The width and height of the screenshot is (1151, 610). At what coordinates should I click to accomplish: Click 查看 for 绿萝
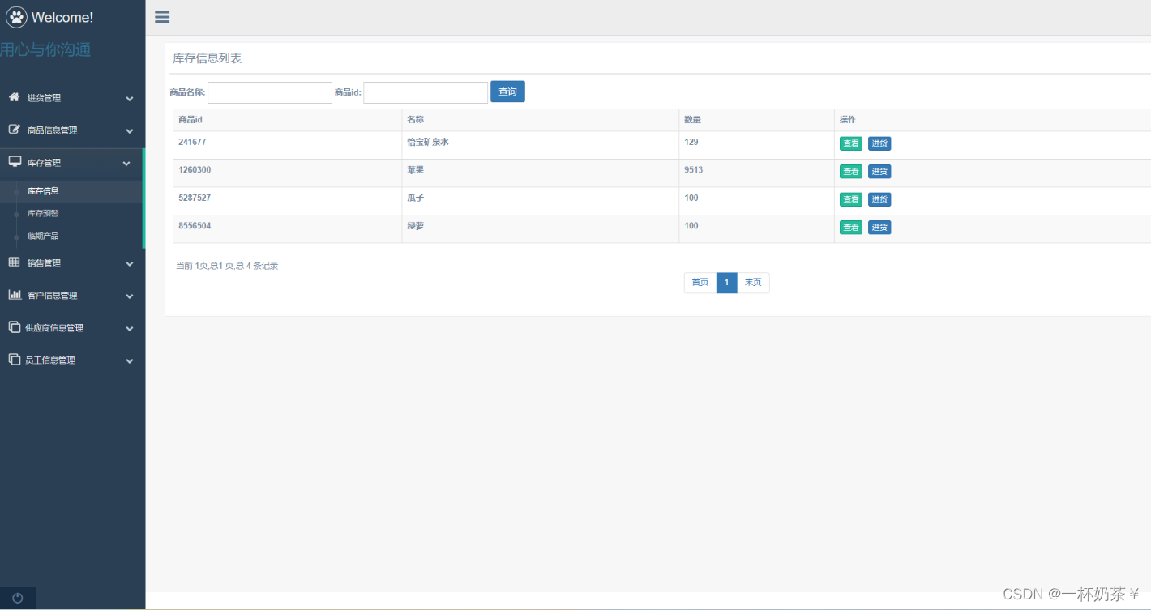[x=850, y=227]
